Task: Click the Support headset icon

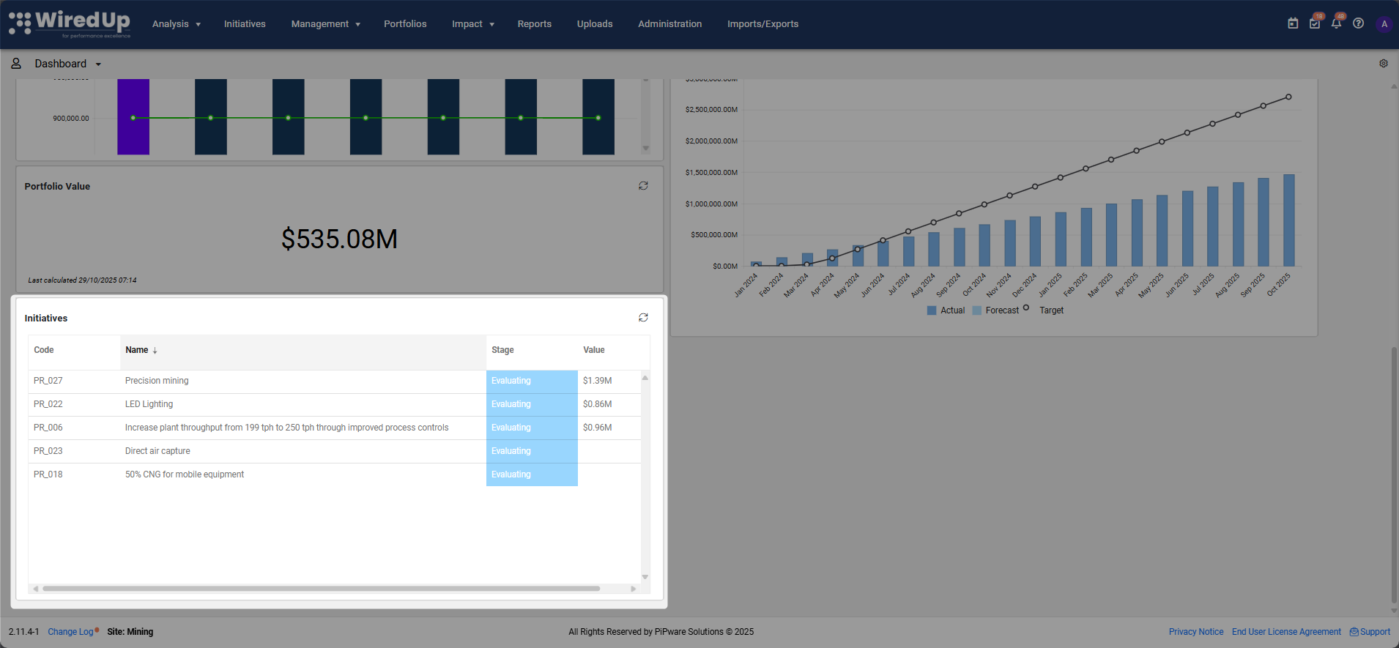Action: click(x=1354, y=632)
